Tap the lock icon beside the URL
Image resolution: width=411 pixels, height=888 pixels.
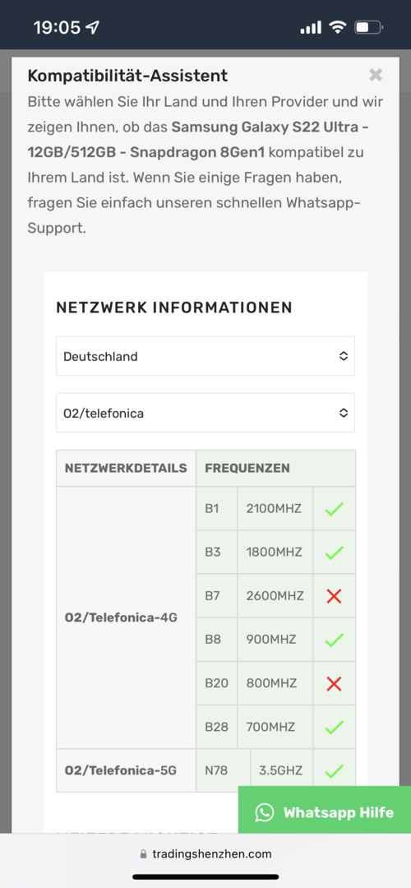point(143,854)
